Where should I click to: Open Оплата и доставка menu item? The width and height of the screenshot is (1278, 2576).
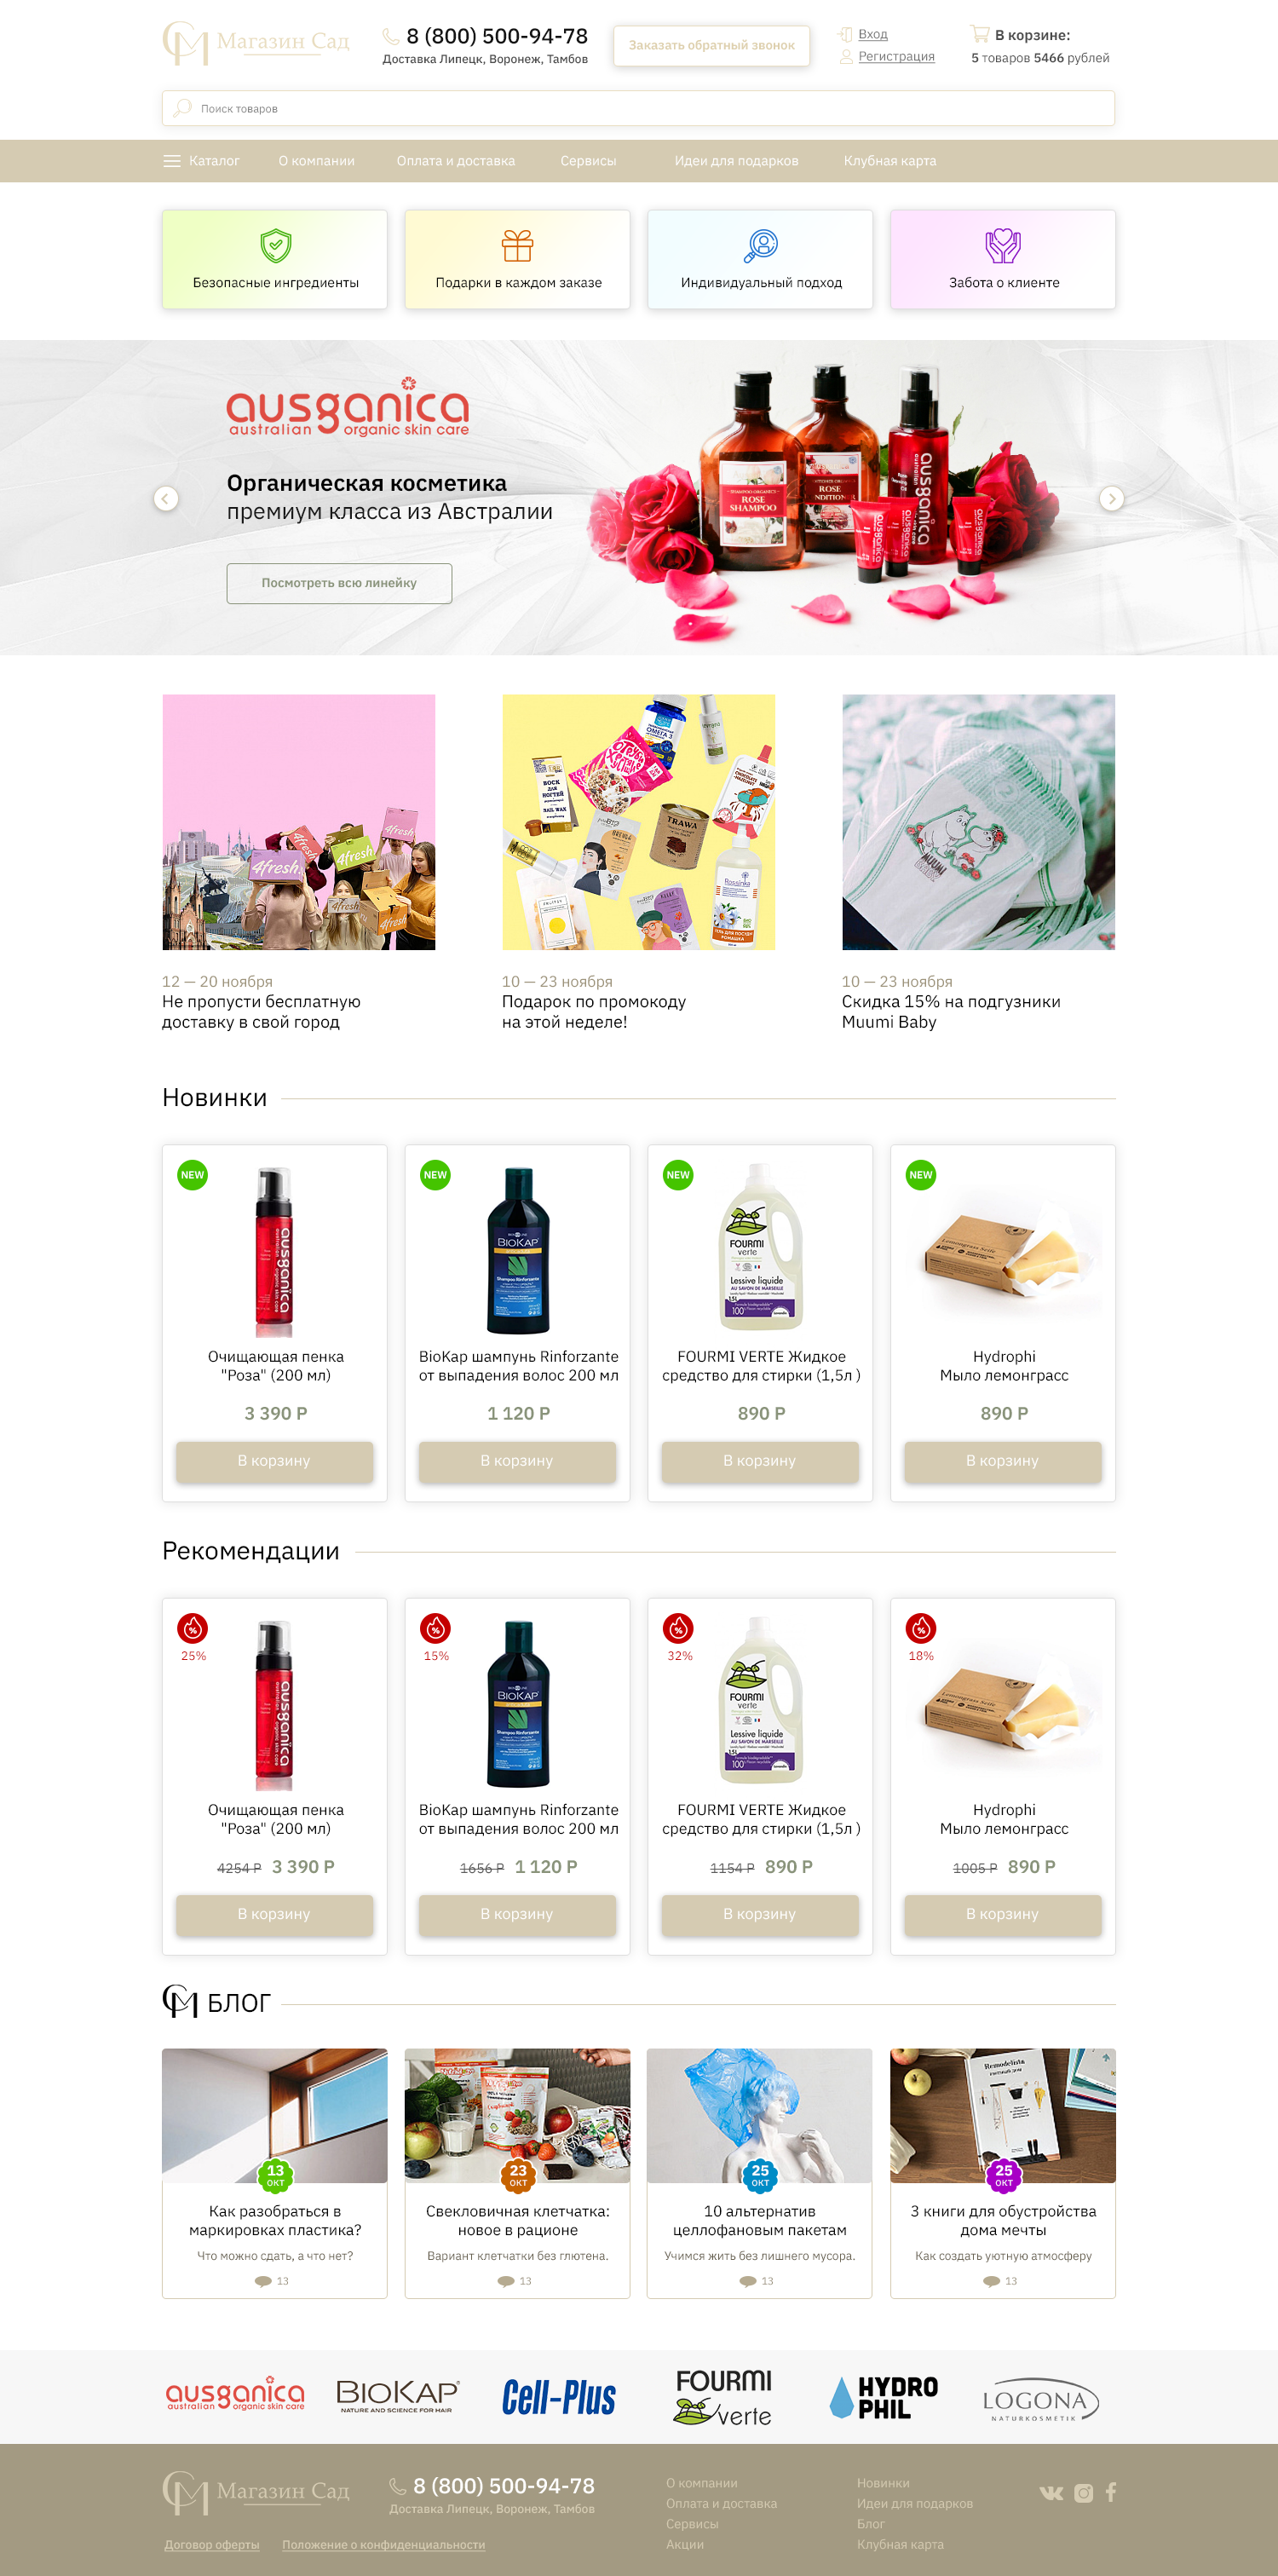point(456,161)
